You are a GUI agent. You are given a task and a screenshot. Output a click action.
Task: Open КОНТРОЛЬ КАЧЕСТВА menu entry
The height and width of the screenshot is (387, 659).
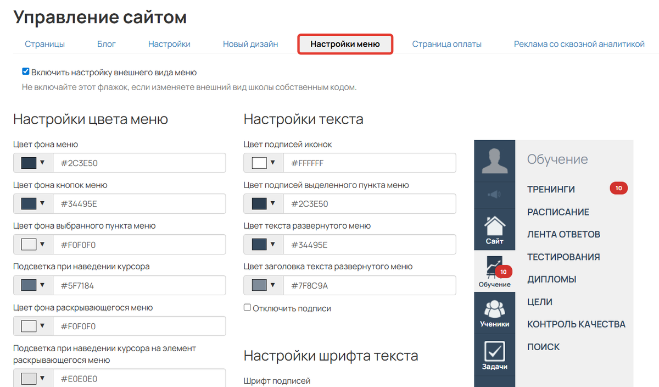576,324
